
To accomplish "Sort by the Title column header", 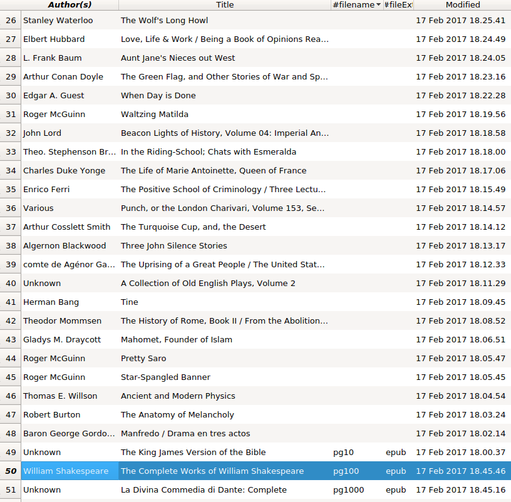I will [x=225, y=5].
